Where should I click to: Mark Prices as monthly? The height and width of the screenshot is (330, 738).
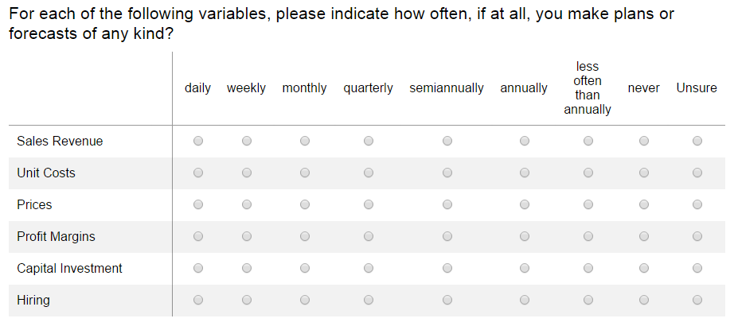pos(305,204)
